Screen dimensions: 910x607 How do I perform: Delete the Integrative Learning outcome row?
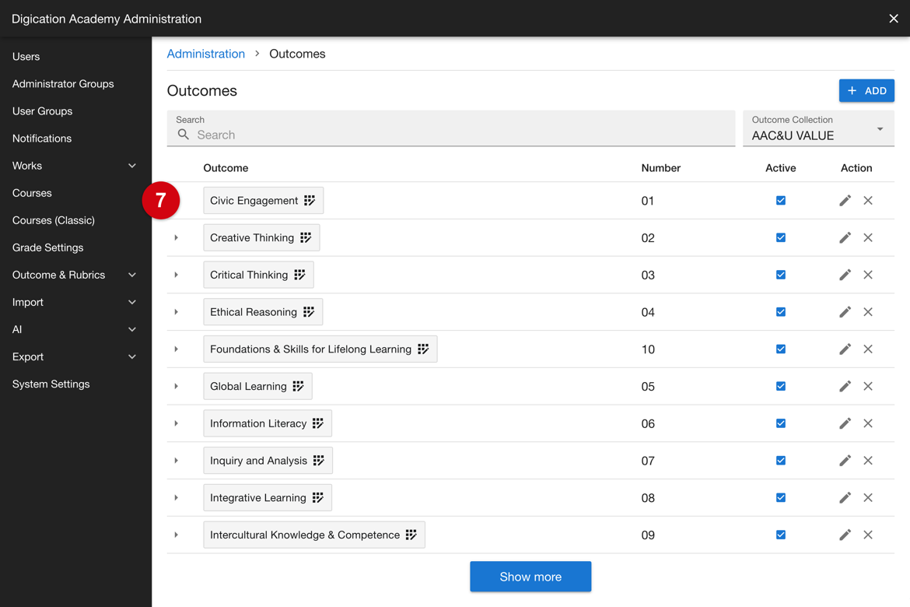868,498
